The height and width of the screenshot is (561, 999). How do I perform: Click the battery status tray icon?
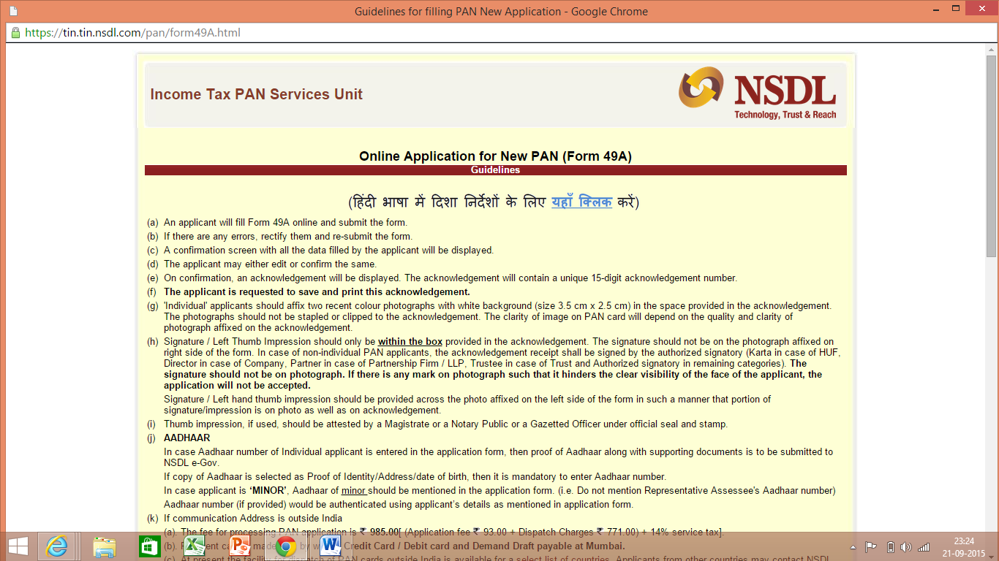[x=890, y=546]
